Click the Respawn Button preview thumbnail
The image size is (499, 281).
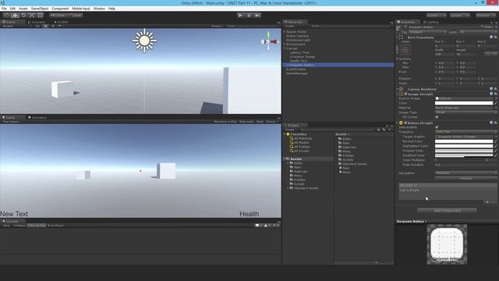coord(447,244)
